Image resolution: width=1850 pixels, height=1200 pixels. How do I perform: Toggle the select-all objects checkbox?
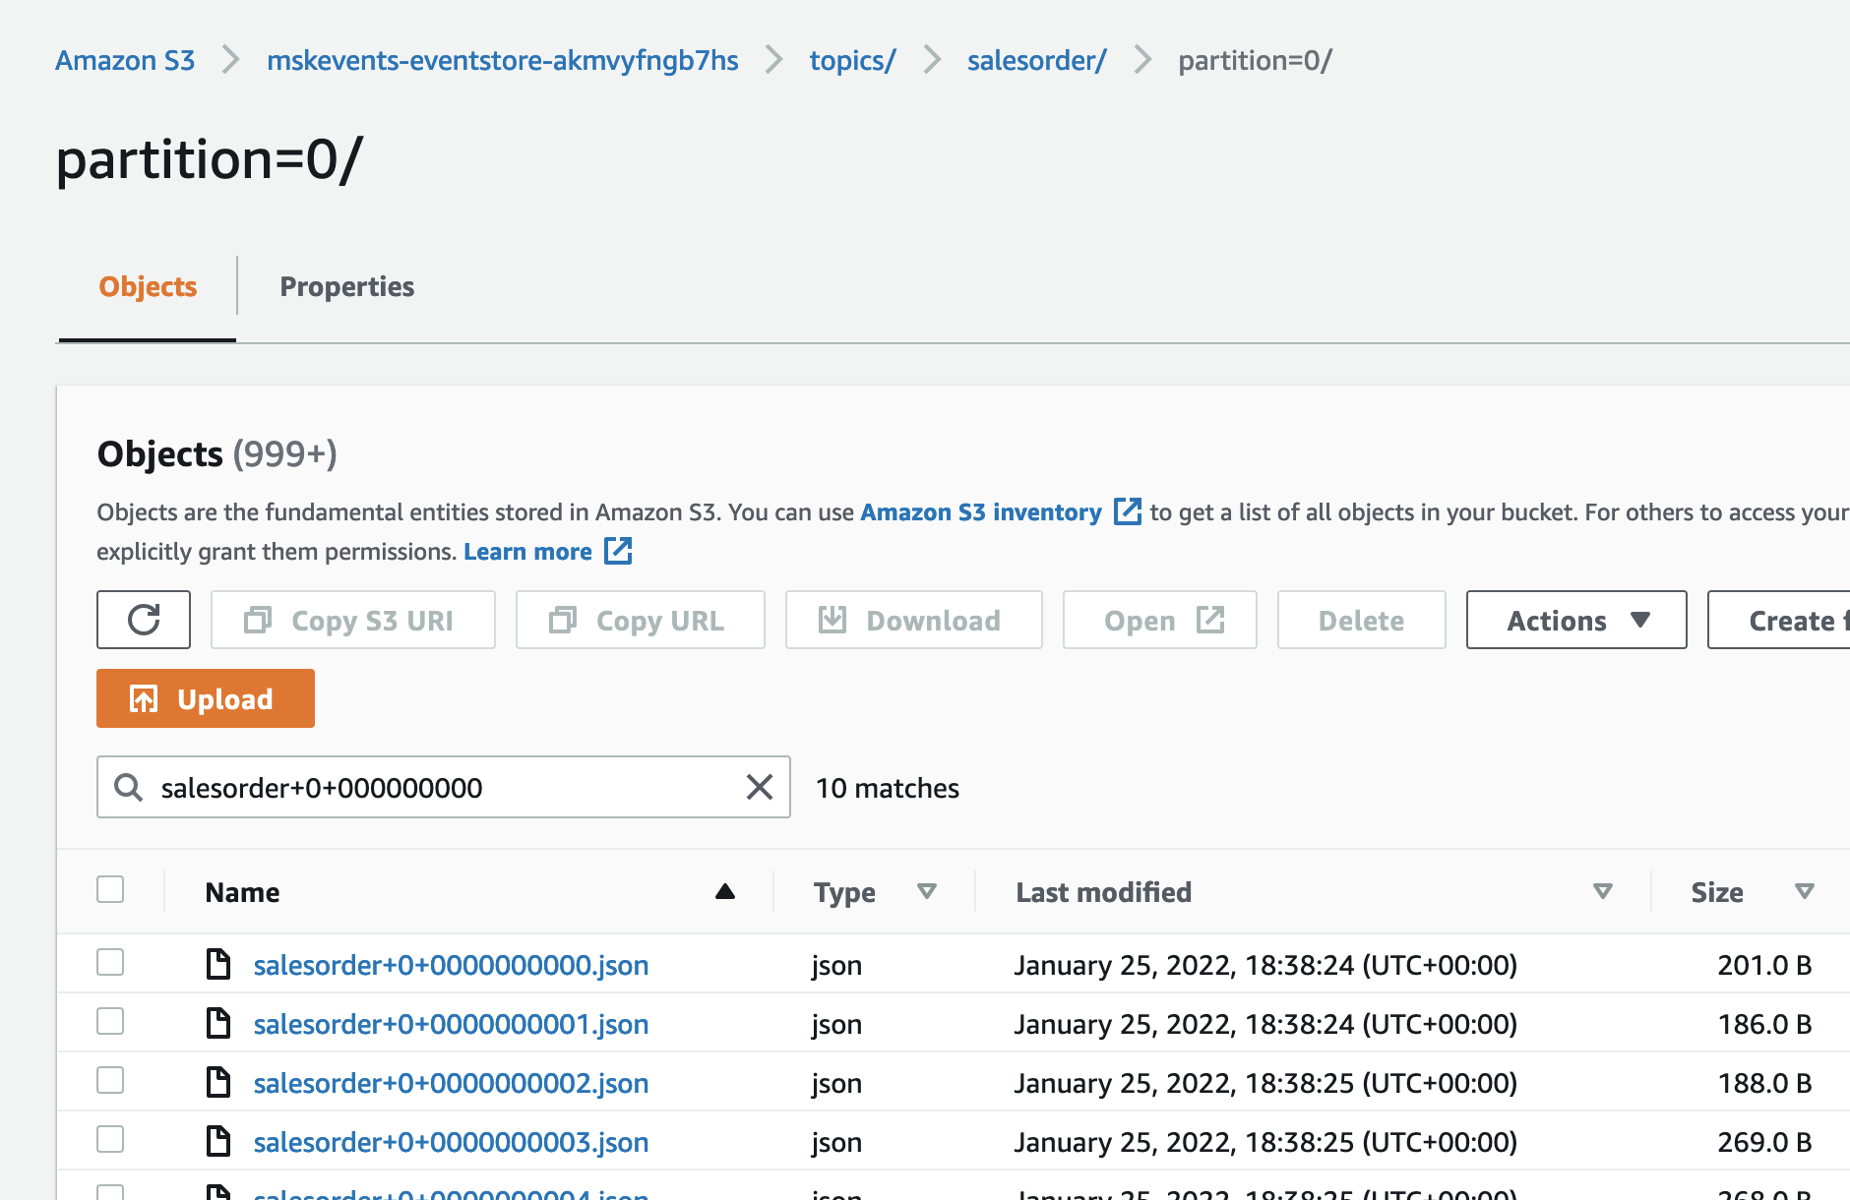coord(110,889)
